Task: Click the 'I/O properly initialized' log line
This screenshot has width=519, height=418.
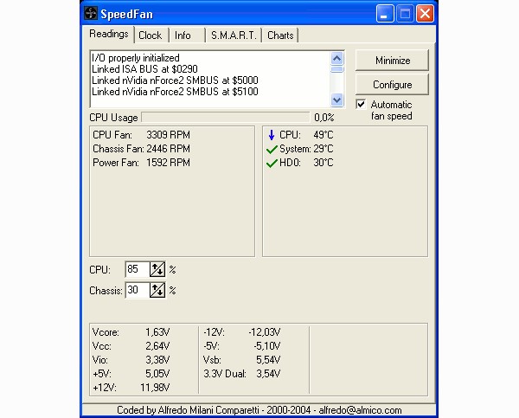Action: click(136, 58)
